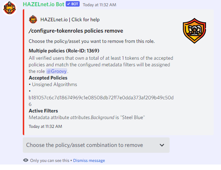
Task: Expand the policy/asset combination dropdown
Action: (96, 145)
